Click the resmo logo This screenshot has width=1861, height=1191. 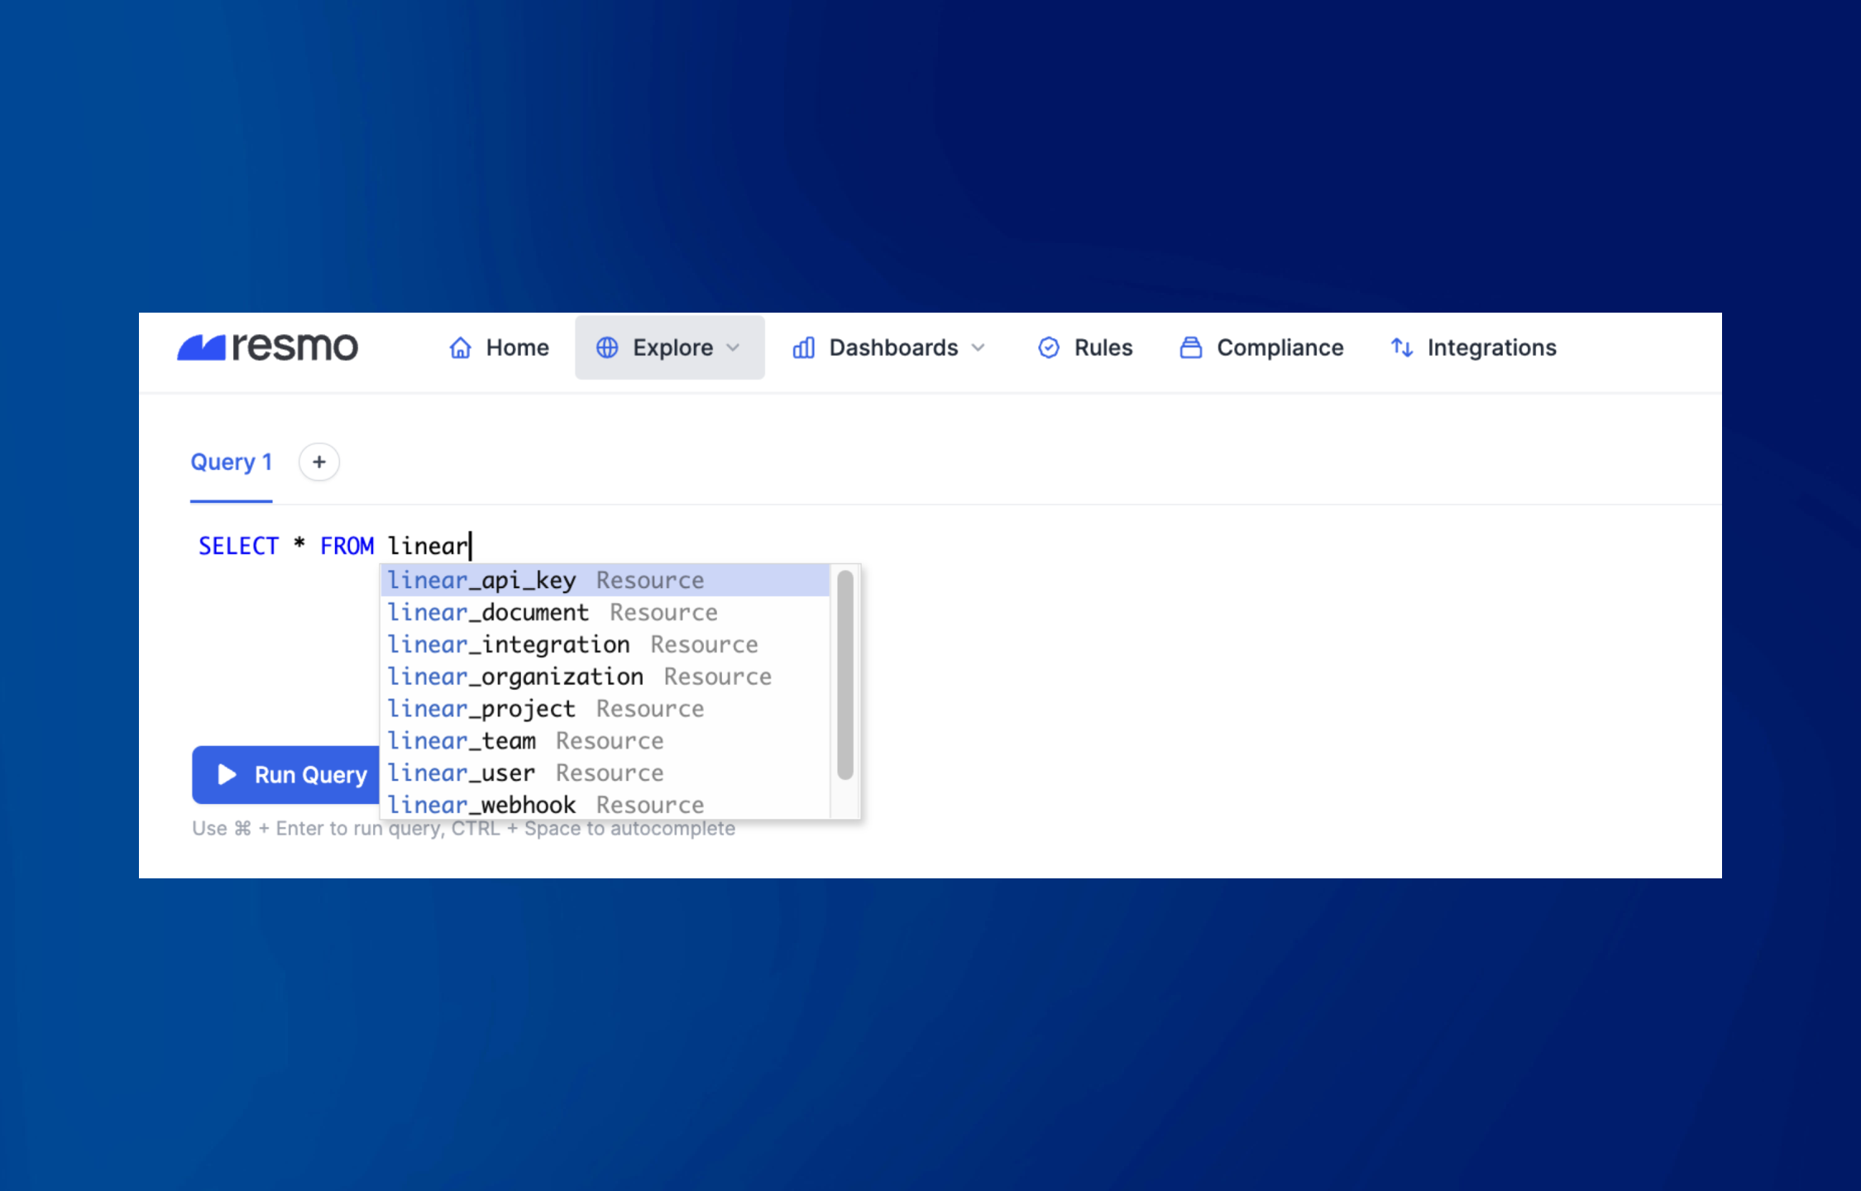(267, 347)
